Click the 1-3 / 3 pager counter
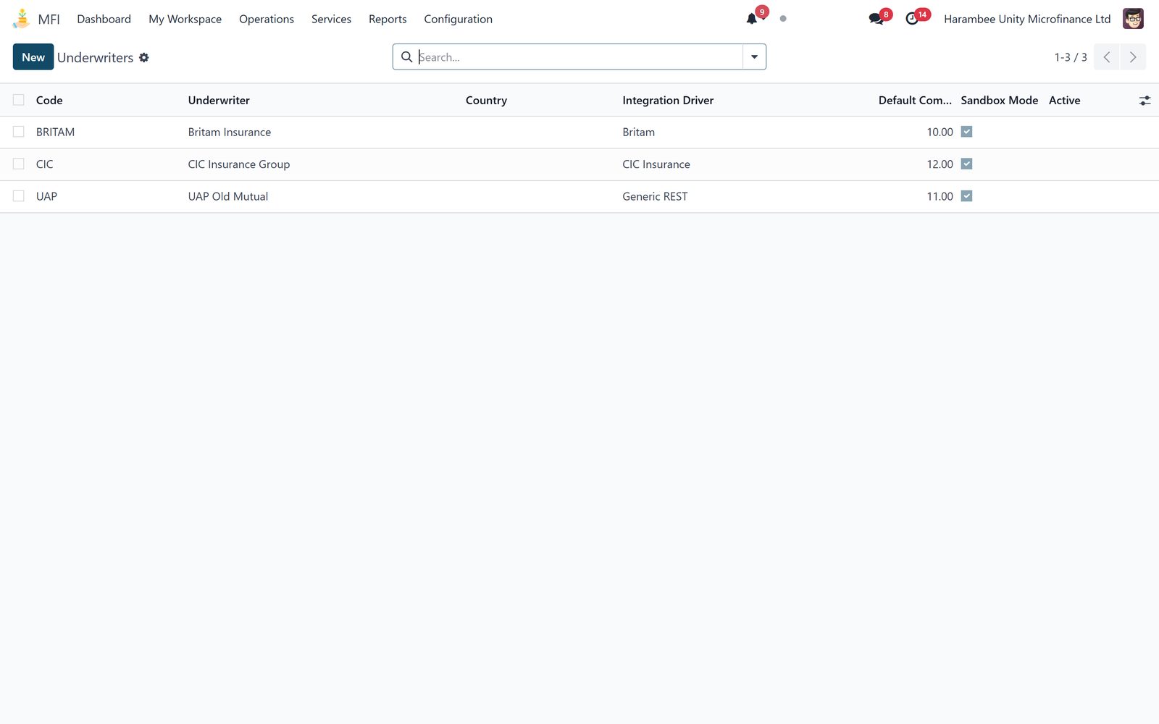The image size is (1159, 724). [1071, 57]
